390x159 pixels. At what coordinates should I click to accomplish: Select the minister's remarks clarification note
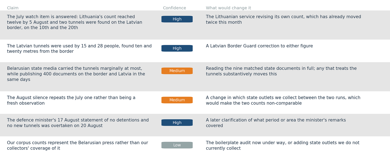(x=276, y=123)
